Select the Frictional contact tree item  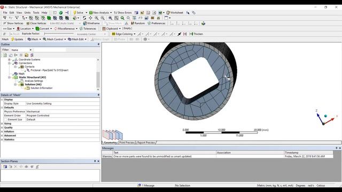coord(49,70)
